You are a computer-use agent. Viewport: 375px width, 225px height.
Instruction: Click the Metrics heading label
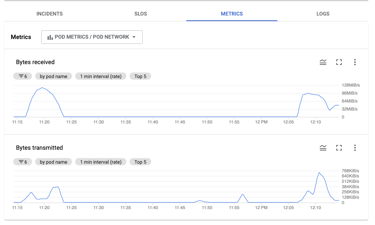point(21,37)
